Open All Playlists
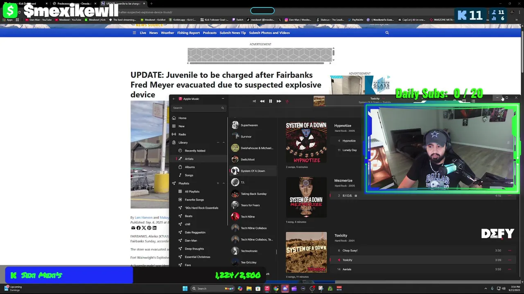Image resolution: width=524 pixels, height=294 pixels. [199, 192]
